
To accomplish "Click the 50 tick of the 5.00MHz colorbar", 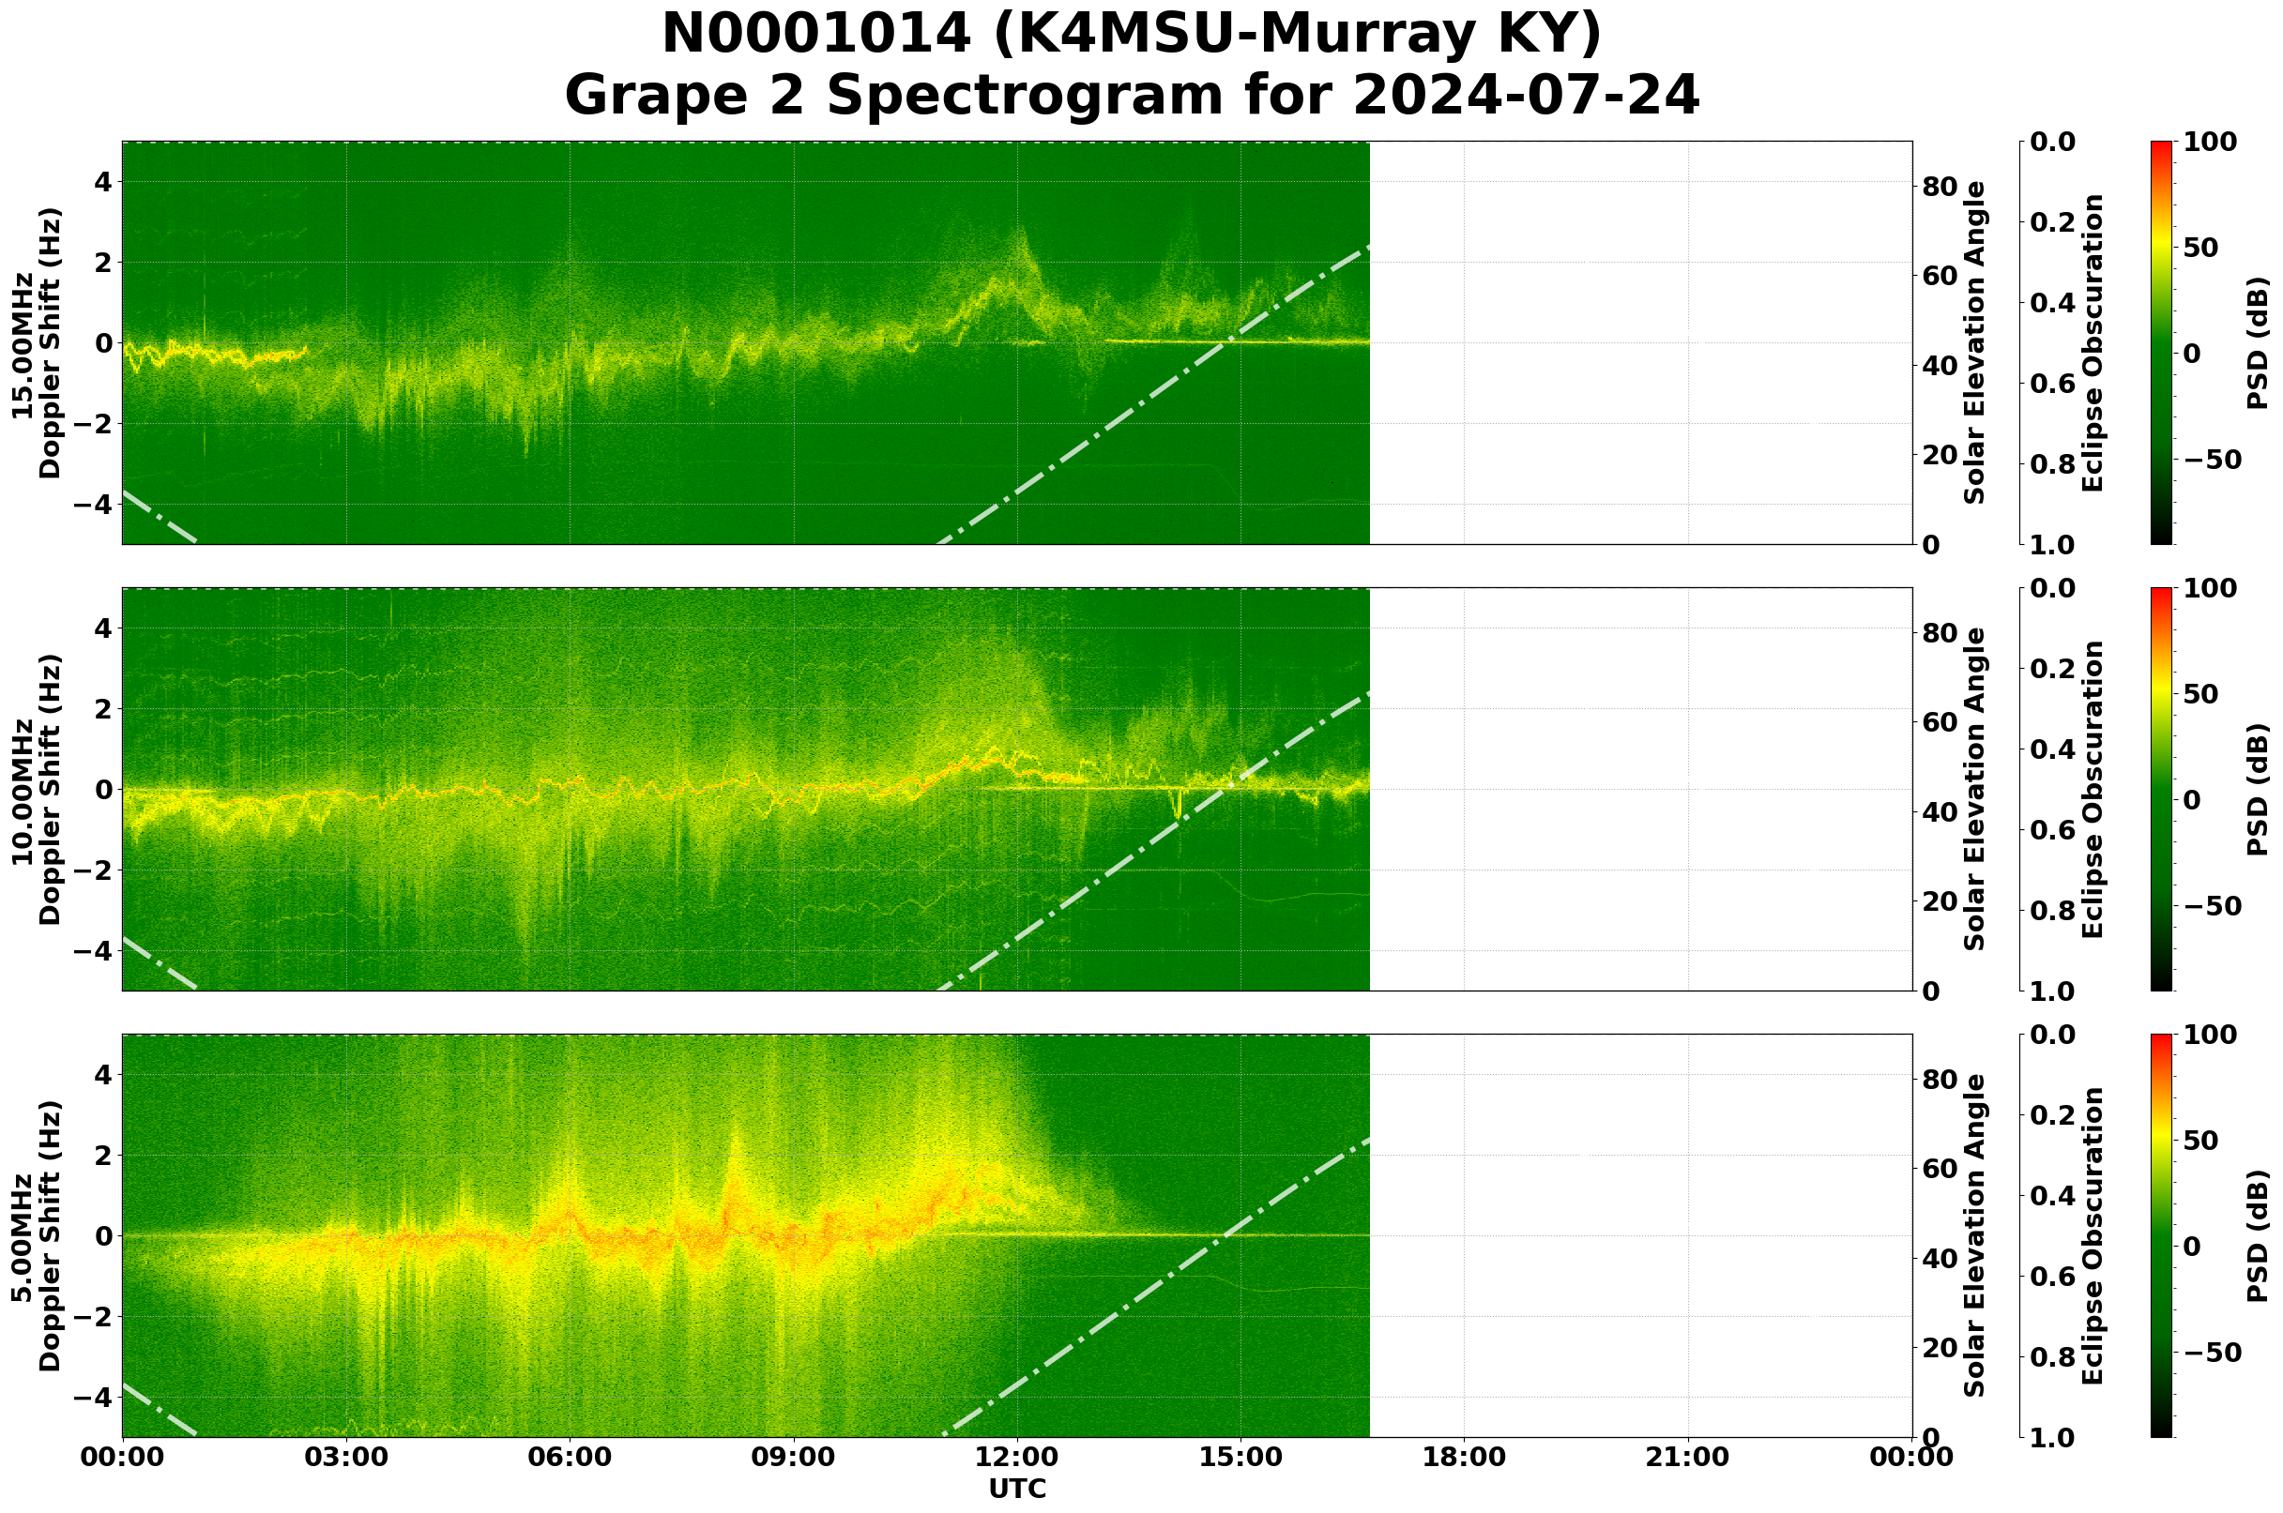I will coord(2200,1141).
